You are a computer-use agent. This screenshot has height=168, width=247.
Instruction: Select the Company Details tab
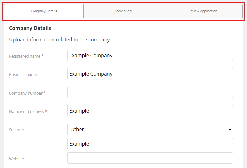click(44, 11)
